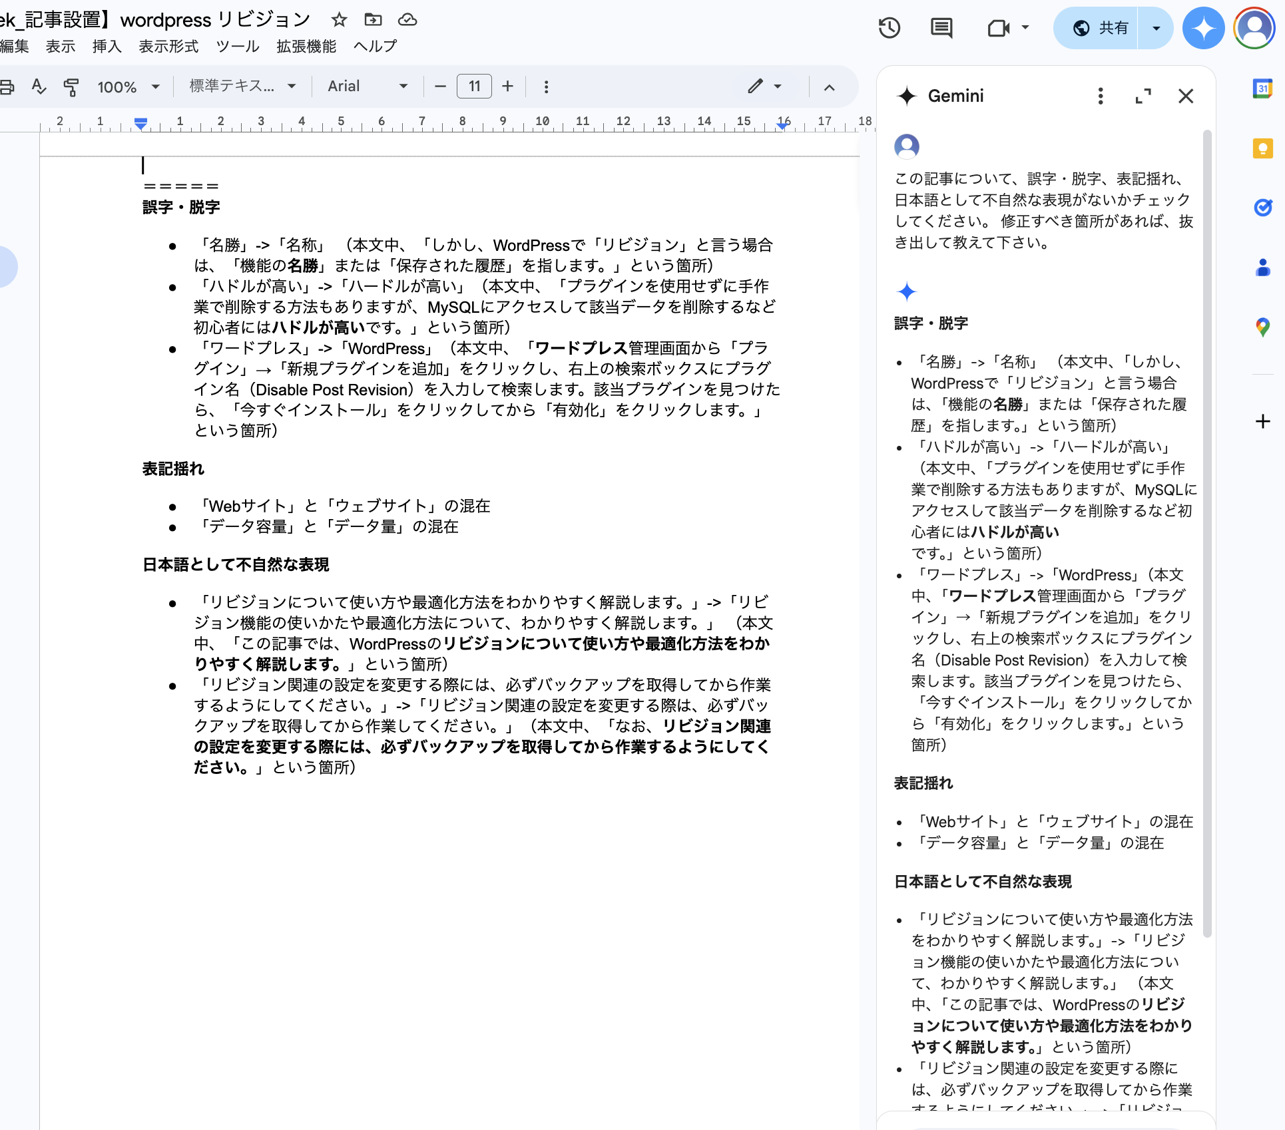Image resolution: width=1285 pixels, height=1130 pixels.
Task: Open the share options dropdown arrow
Action: pos(1156,28)
